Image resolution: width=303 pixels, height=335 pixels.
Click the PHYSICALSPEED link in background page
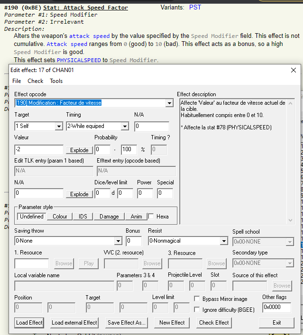click(x=79, y=60)
